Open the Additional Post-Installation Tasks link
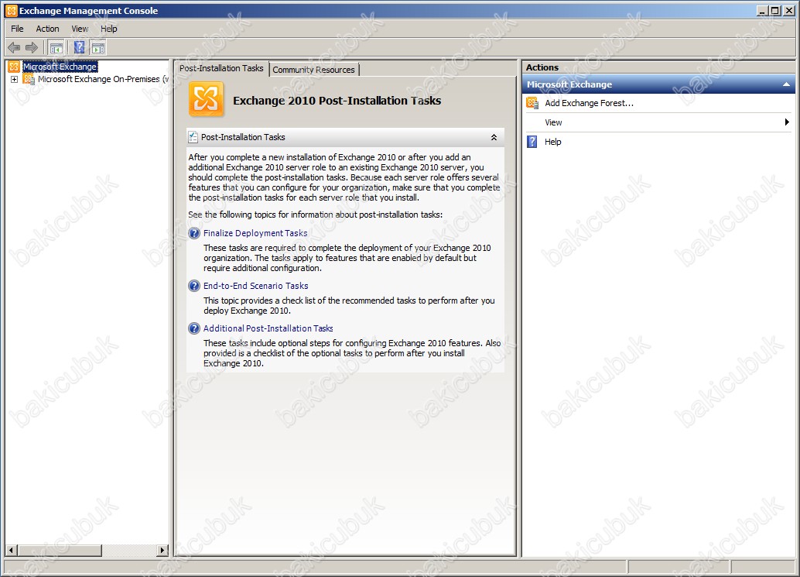 pos(268,328)
